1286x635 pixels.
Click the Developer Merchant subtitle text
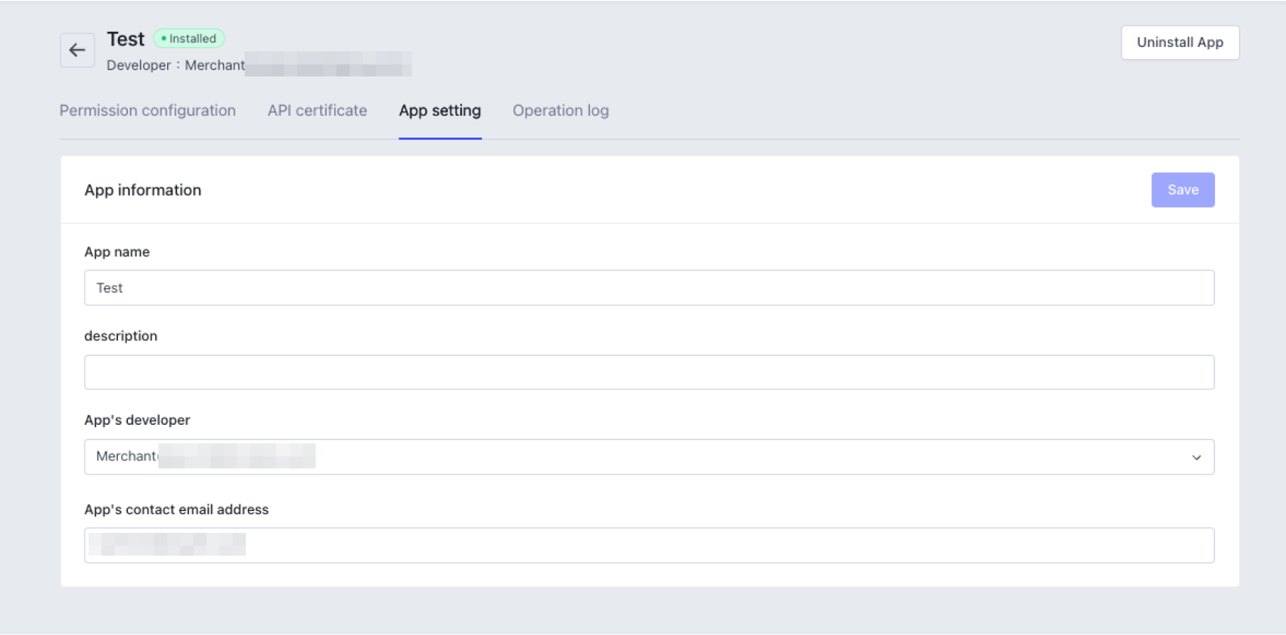(176, 65)
